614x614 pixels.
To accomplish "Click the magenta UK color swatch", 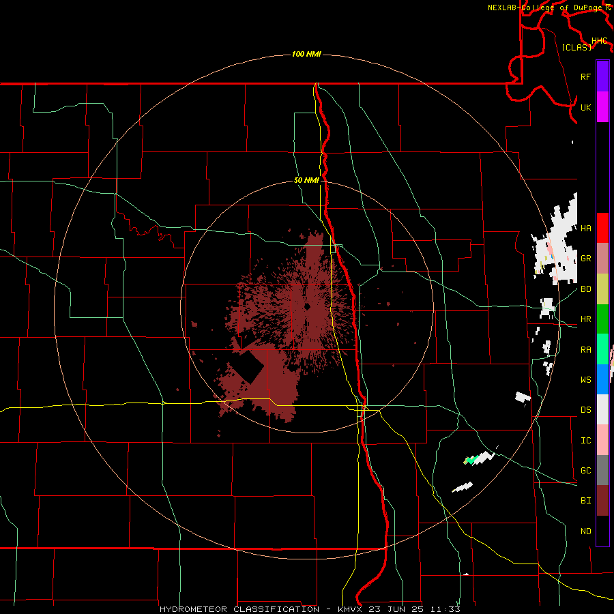I will [602, 106].
